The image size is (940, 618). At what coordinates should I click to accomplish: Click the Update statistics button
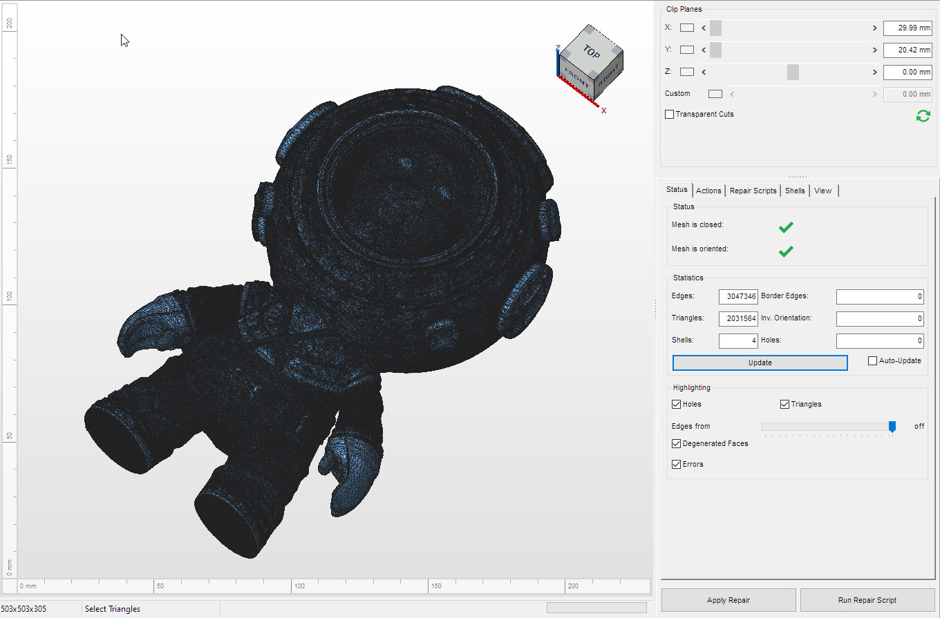(760, 363)
